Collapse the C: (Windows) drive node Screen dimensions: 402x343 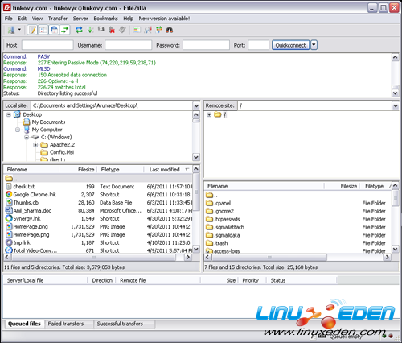[x=27, y=138]
